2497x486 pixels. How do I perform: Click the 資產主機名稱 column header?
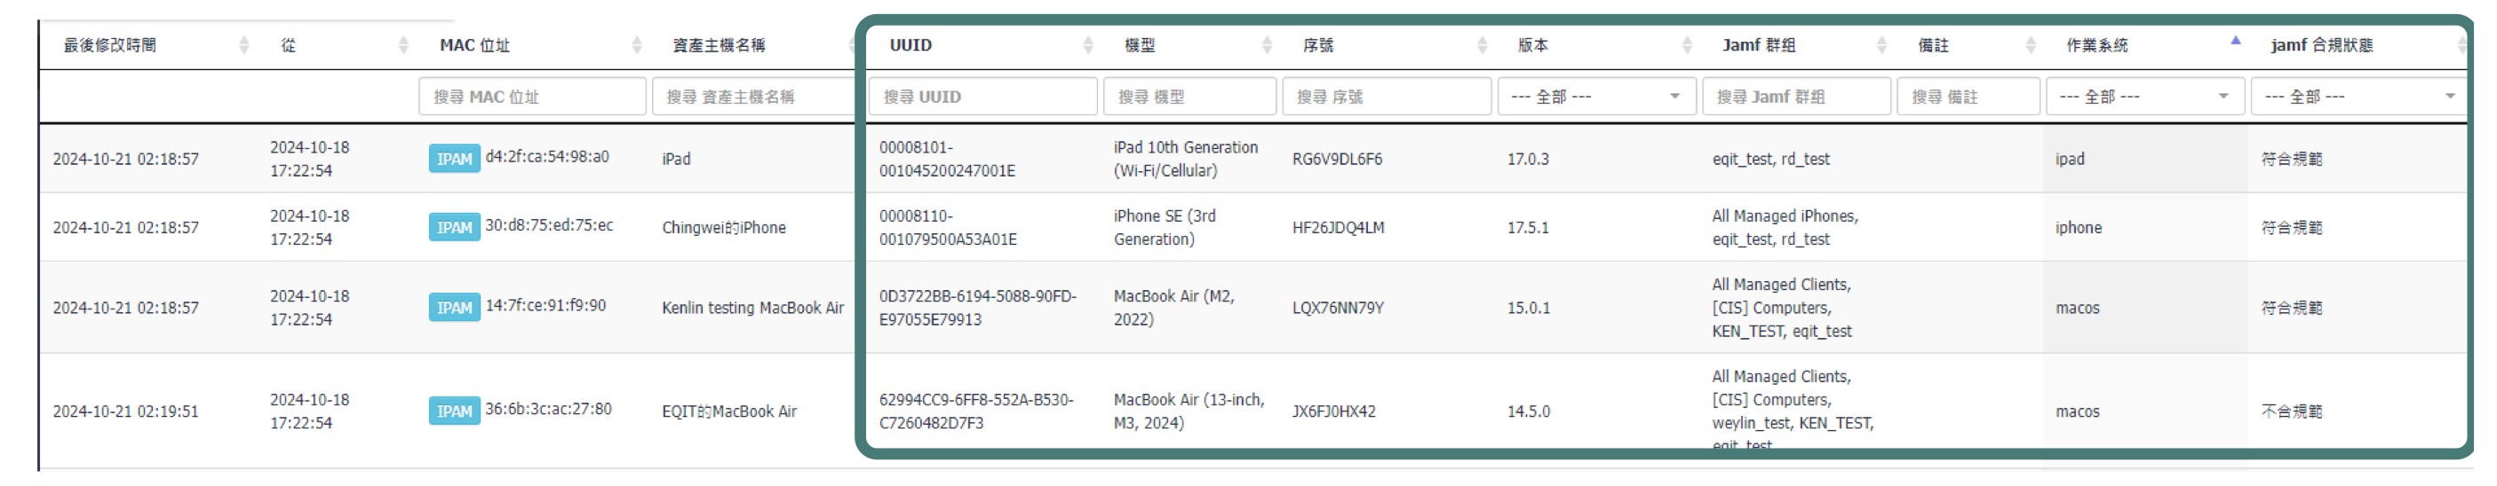719,45
